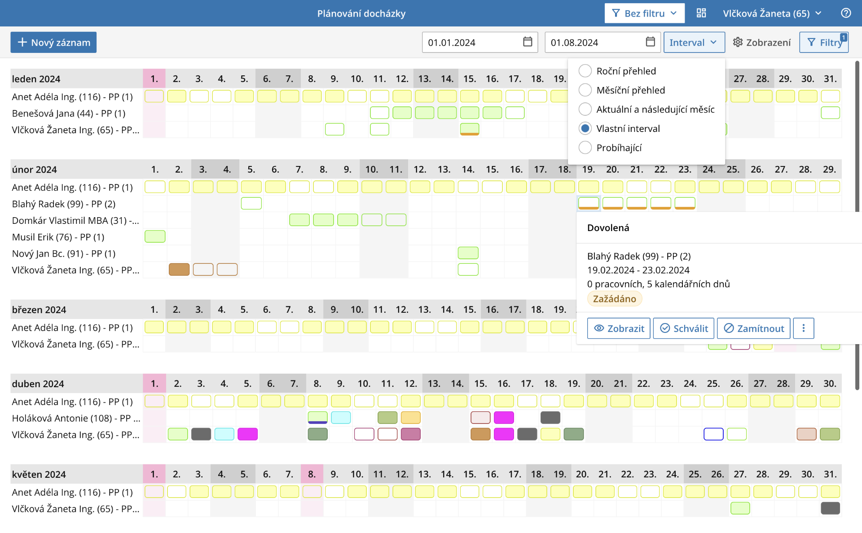Click Musil Erik (76) row label
Viewport: 862px width, 533px height.
pos(58,237)
